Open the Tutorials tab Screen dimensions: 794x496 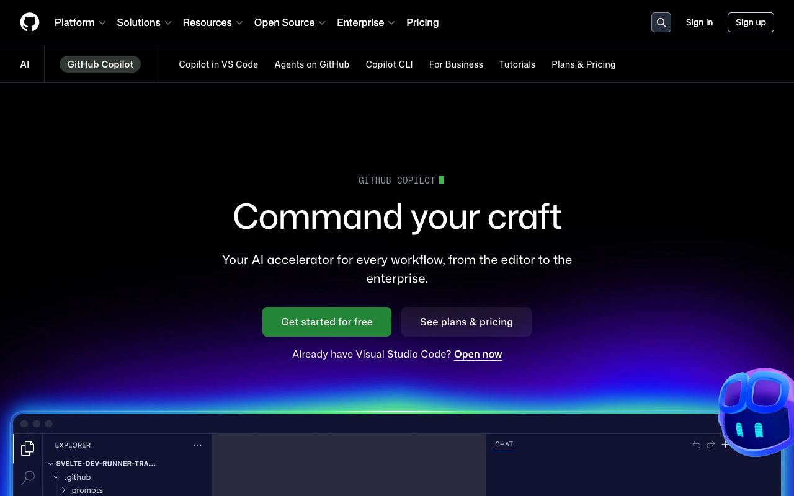tap(517, 64)
